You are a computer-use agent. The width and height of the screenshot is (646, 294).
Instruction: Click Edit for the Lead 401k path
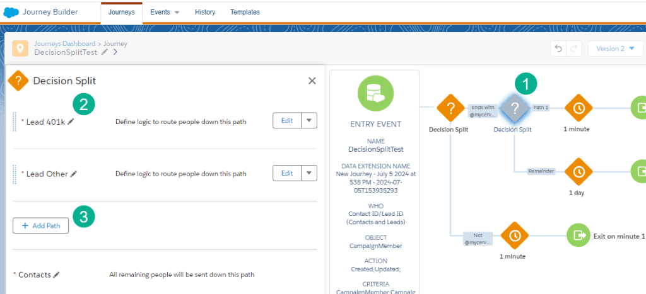point(287,120)
